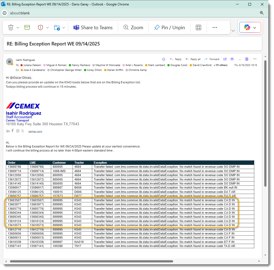Open the message actions ellipsis near Forward
Screen dimensions: 274x270
click(x=255, y=59)
